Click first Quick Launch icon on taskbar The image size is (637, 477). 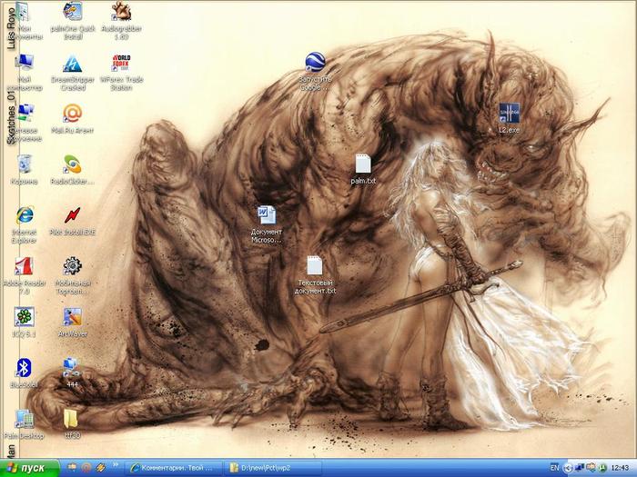[74, 468]
